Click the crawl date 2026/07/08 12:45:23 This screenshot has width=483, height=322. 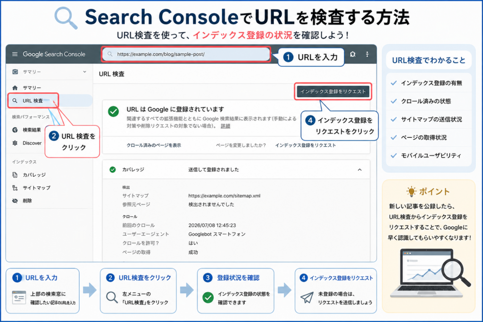click(212, 225)
